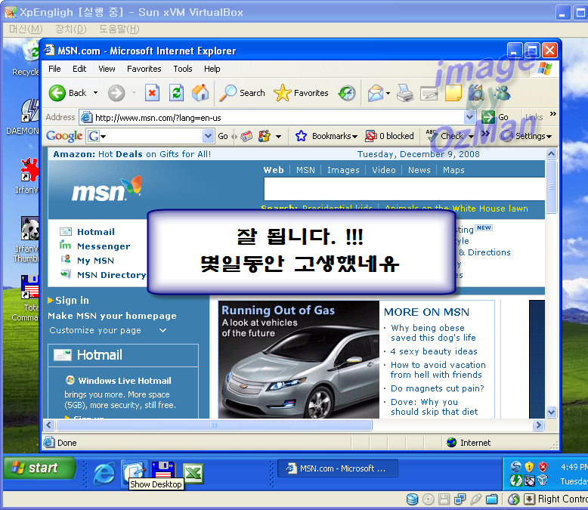This screenshot has width=588, height=510.
Task: Open the Google search box dropdown
Action: (x=208, y=136)
